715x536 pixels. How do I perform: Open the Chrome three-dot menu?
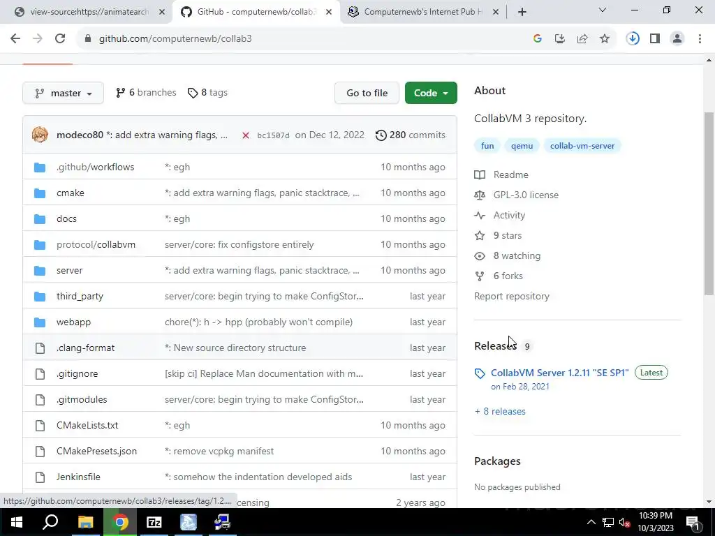(700, 39)
